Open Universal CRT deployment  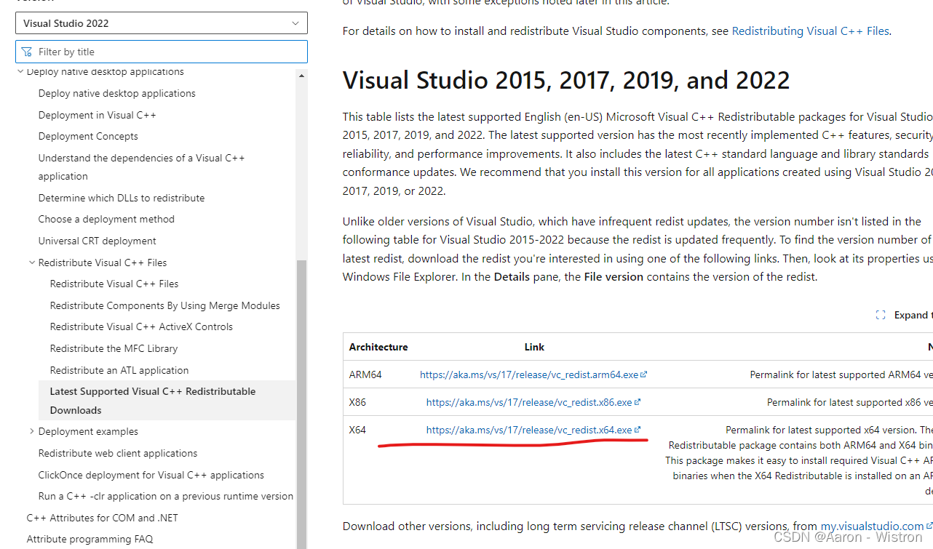click(x=98, y=241)
